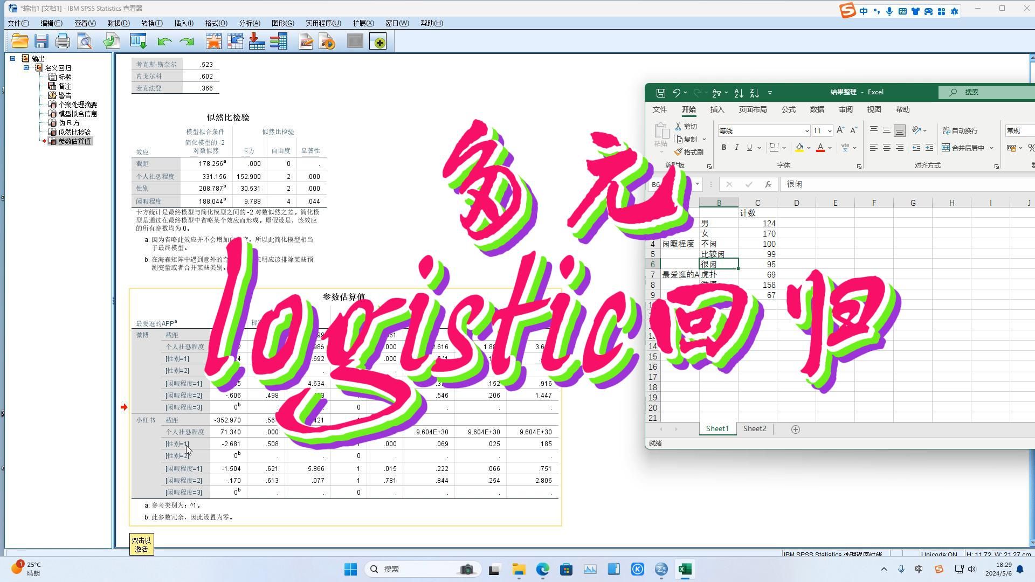The image size is (1035, 582).
Task: Toggle the Top Align button in Excel
Action: [x=873, y=130]
